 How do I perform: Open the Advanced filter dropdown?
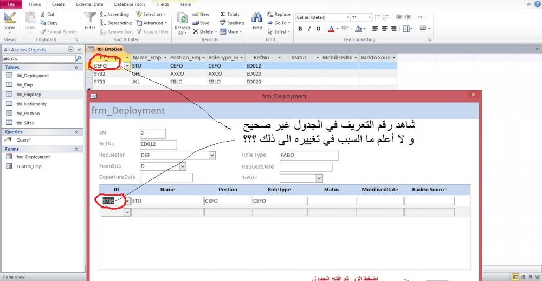(x=152, y=23)
